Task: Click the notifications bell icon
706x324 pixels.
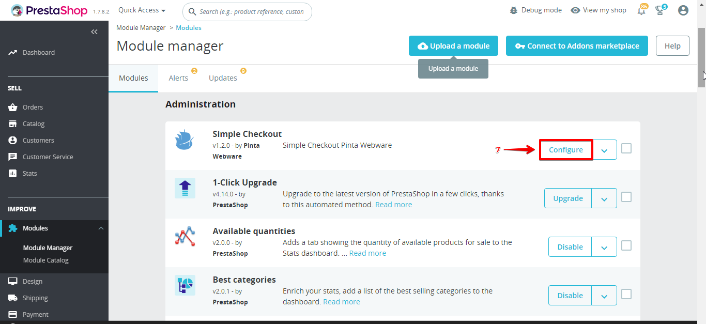Action: pos(641,10)
